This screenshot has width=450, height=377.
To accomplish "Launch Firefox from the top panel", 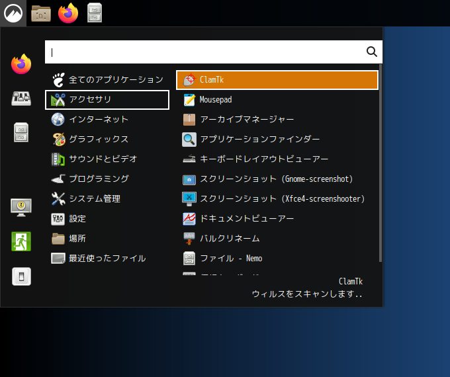I will 68,13.
